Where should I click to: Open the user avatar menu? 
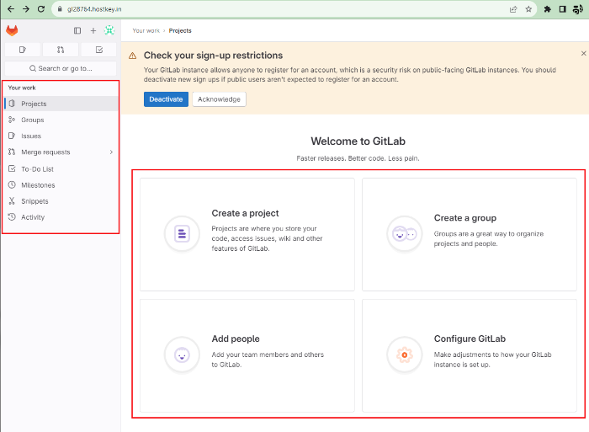click(109, 30)
